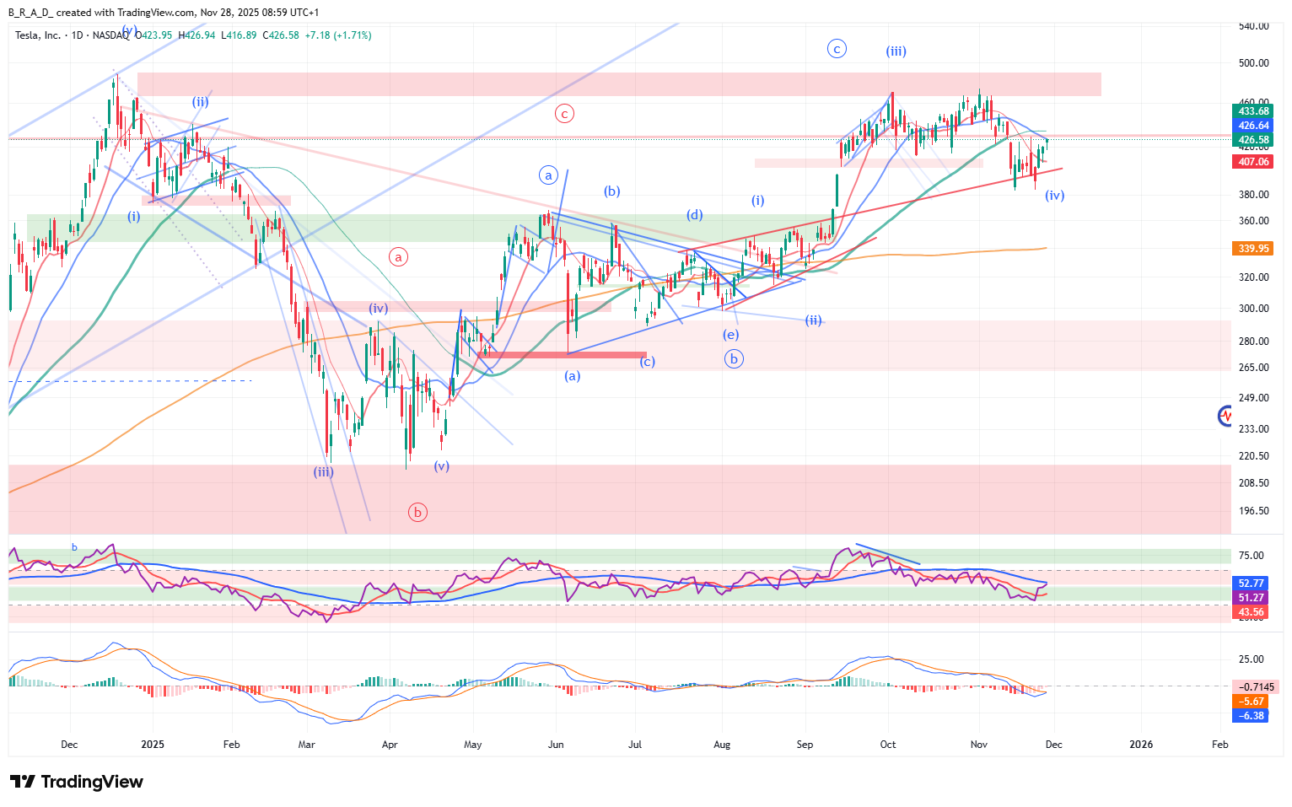Click the orange -5.67 MACD value label
The image size is (1292, 807).
[1251, 702]
